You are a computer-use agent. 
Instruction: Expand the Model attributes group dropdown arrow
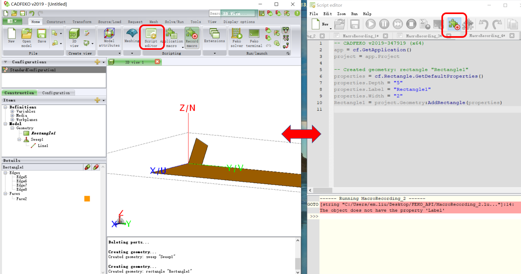point(120,53)
